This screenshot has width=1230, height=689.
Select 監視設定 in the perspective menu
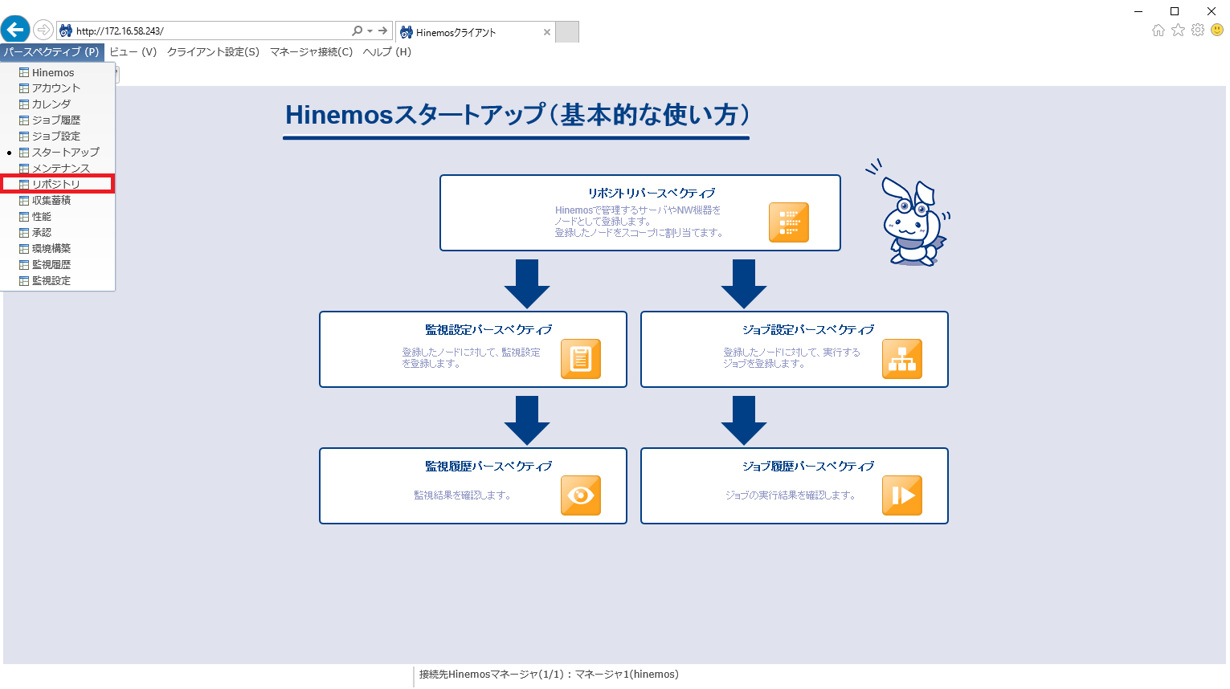[58, 281]
